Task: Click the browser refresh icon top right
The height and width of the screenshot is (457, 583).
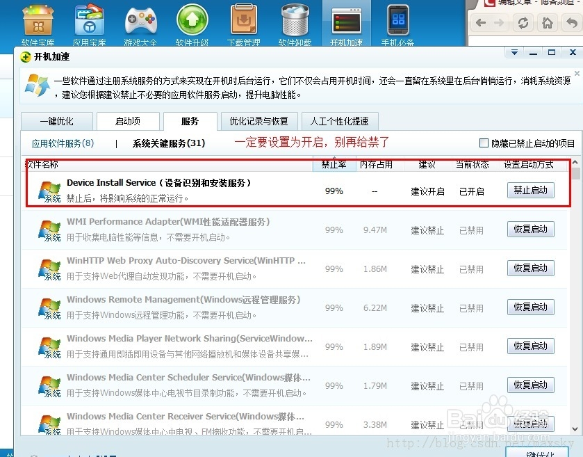Action: click(523, 23)
